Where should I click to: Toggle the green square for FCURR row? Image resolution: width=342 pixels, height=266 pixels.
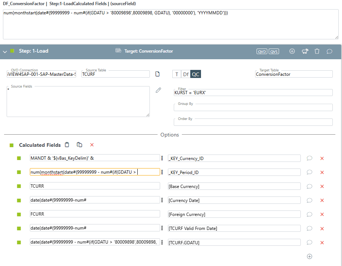coord(19,214)
